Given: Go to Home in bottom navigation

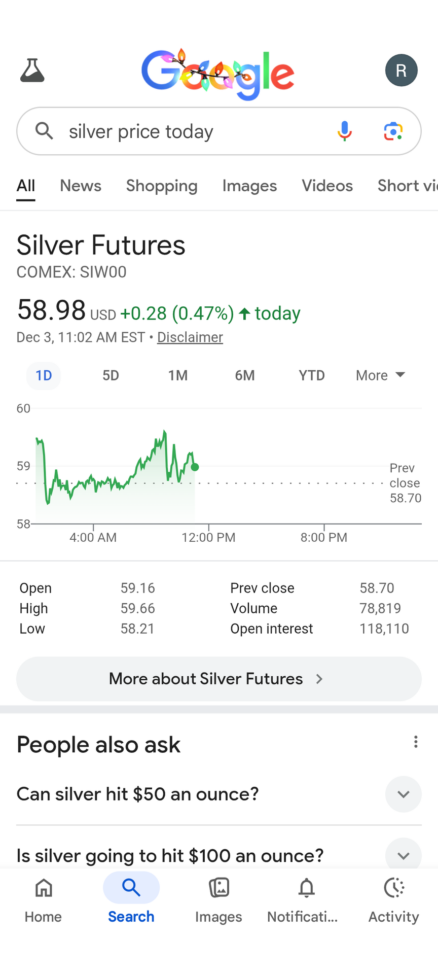Looking at the screenshot, I should point(44,898).
